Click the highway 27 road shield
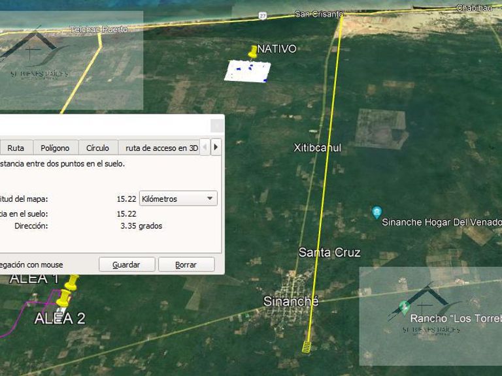Image resolution: width=502 pixels, height=376 pixels. pos(263,16)
